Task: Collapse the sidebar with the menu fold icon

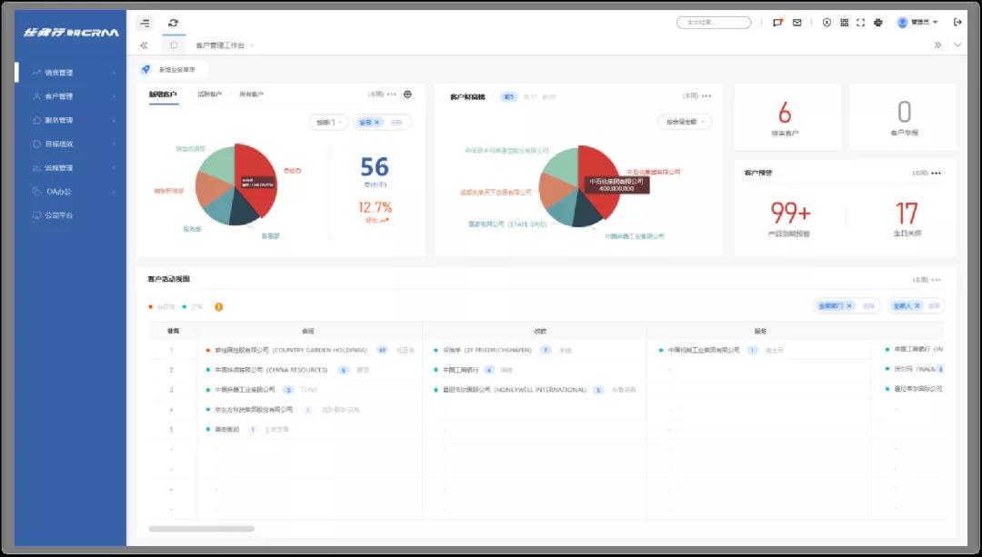Action: [145, 23]
